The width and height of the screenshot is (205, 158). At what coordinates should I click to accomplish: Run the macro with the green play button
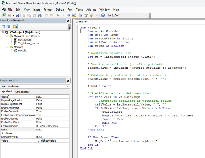click(58, 15)
